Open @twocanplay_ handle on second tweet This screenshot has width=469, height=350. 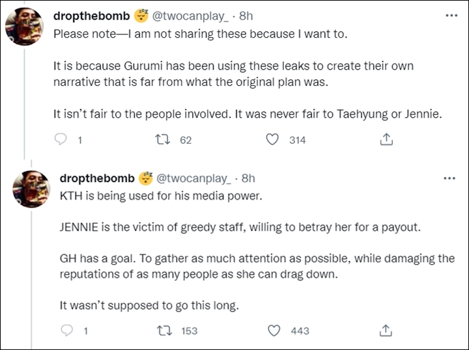[194, 179]
